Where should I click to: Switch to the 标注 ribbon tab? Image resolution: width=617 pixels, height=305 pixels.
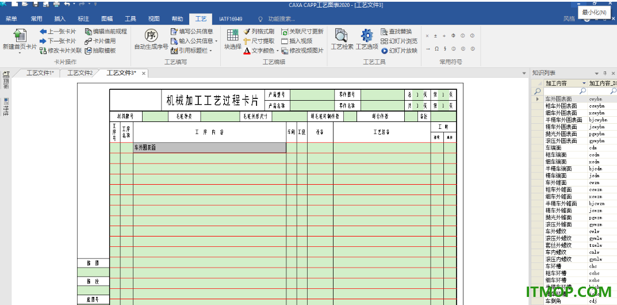tap(83, 19)
